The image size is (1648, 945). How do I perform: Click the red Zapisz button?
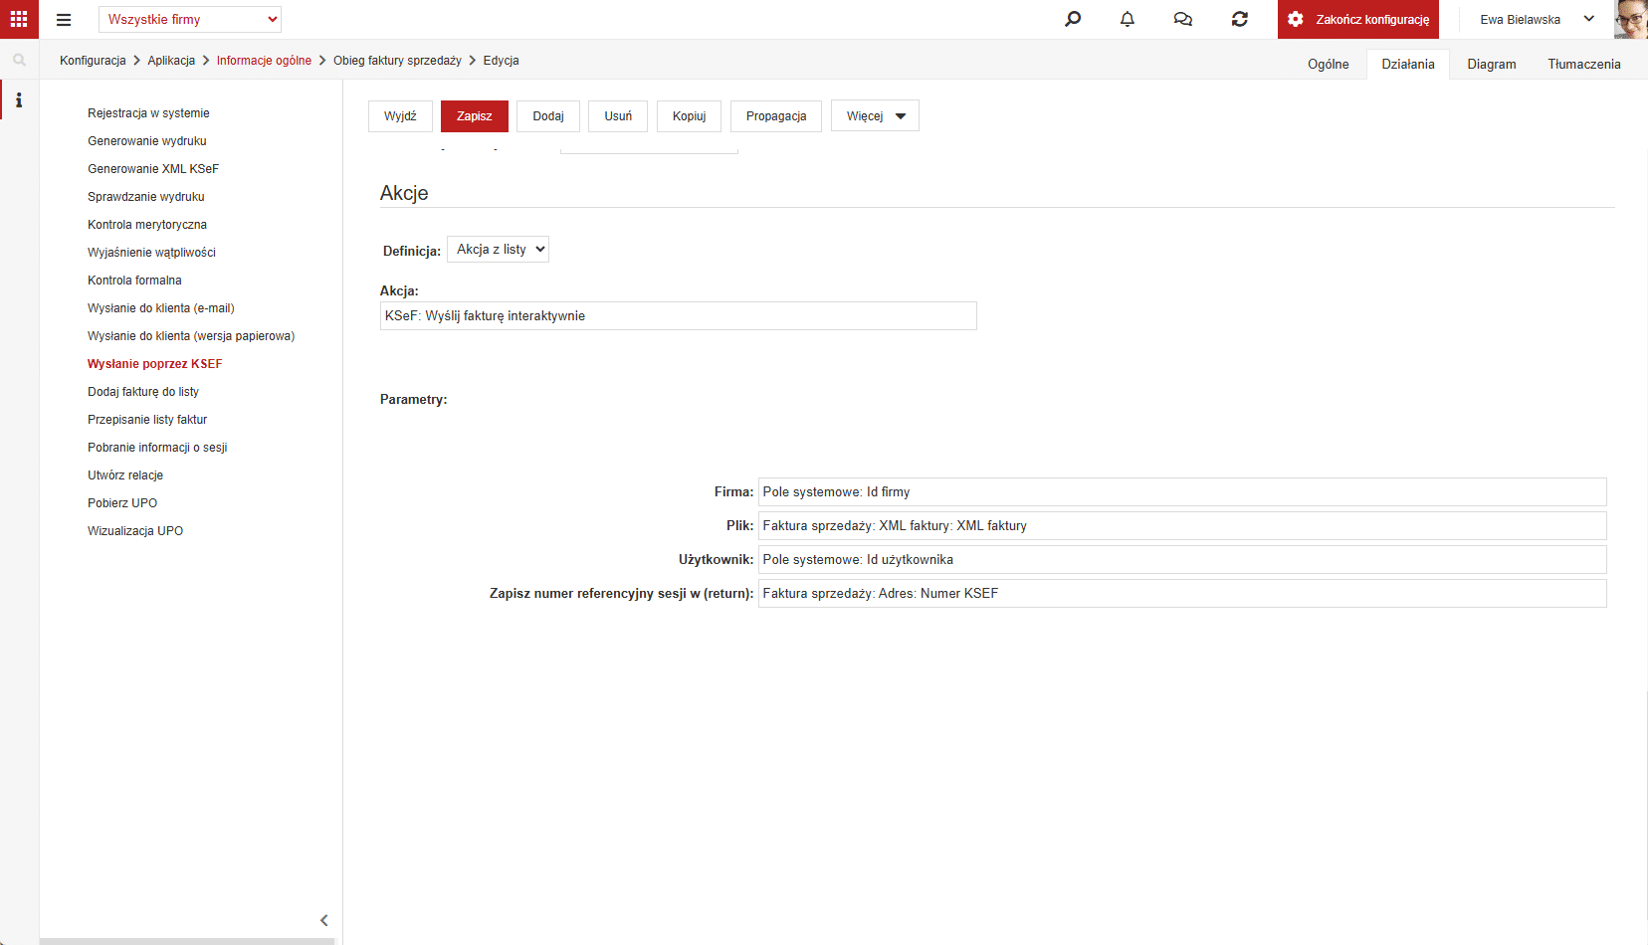pyautogui.click(x=475, y=116)
